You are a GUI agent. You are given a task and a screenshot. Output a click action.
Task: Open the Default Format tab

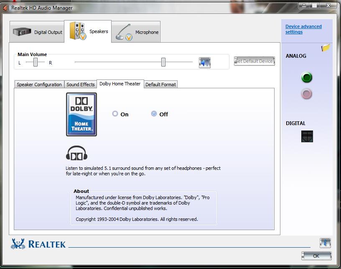(160, 85)
